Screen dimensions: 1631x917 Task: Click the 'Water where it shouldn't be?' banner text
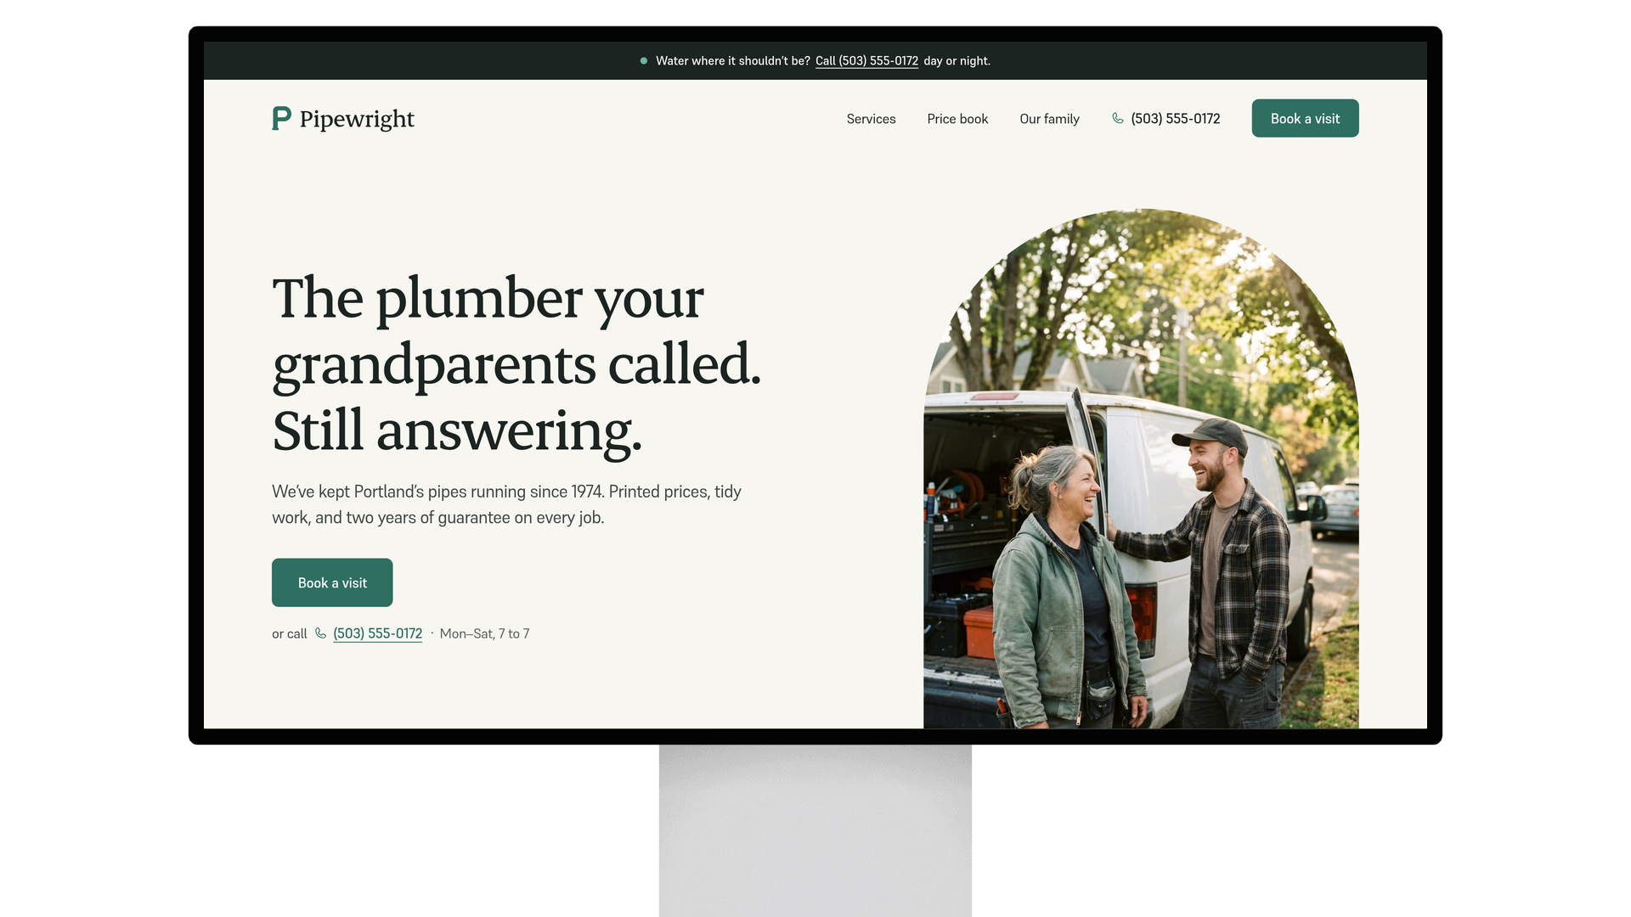[733, 61]
